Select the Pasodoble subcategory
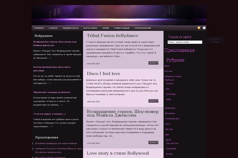 171,149
